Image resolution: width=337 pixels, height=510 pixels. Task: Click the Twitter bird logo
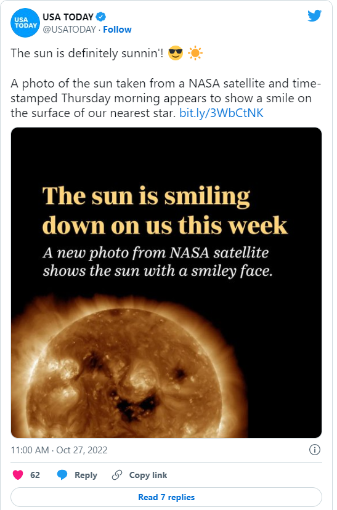coord(314,16)
